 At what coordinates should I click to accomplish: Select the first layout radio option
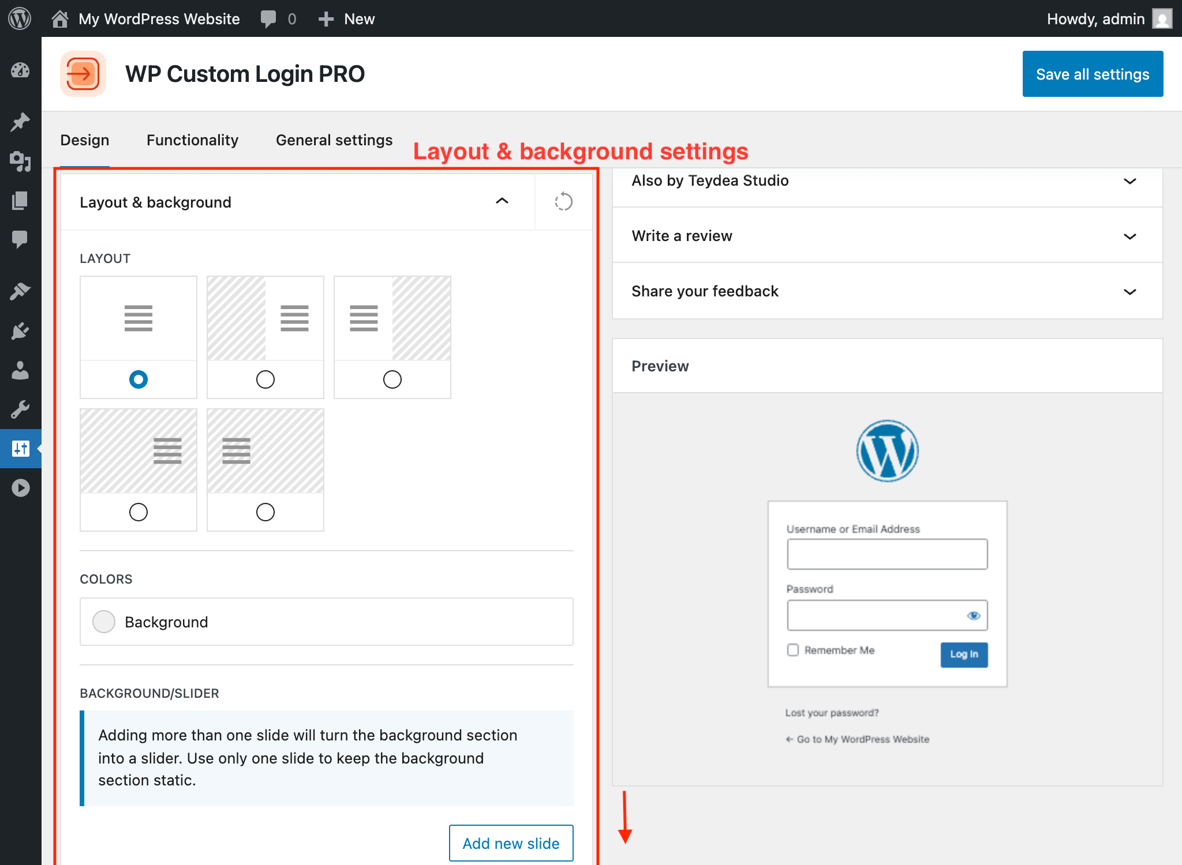pos(138,379)
